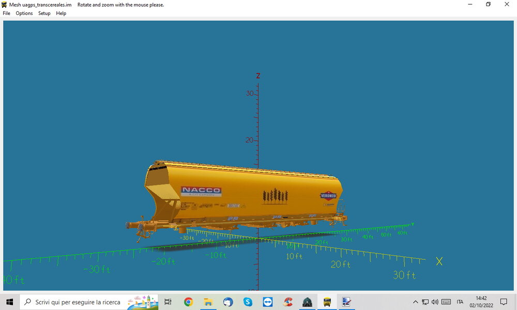Open TeamViewer from the taskbar
Image resolution: width=517 pixels, height=310 pixels.
point(267,302)
